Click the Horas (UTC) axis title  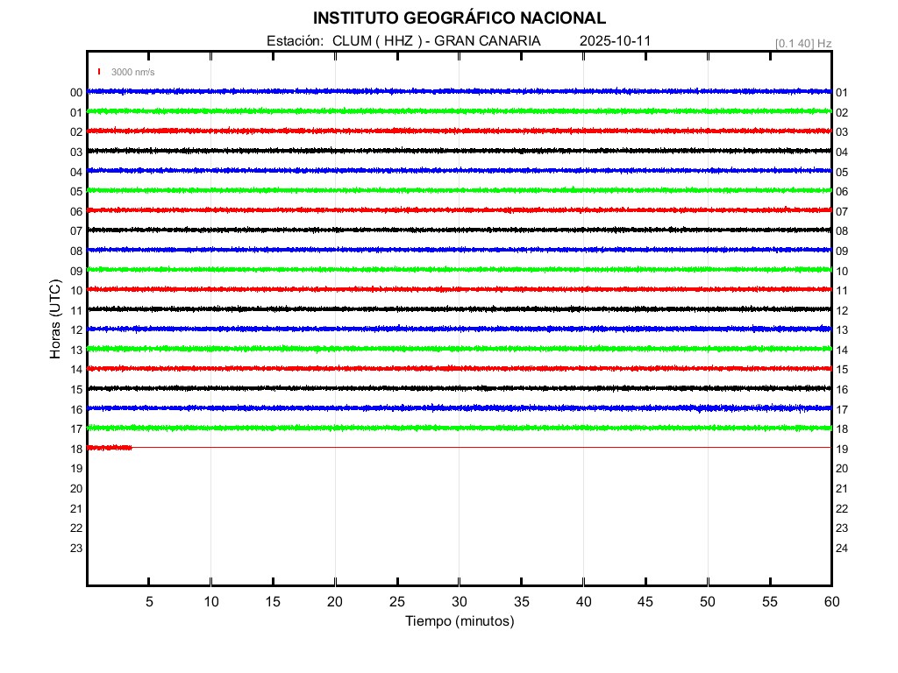point(55,320)
